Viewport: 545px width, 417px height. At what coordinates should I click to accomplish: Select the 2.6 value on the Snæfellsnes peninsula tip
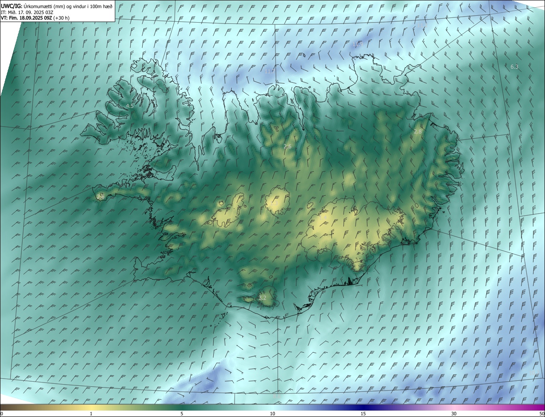[x=100, y=197]
